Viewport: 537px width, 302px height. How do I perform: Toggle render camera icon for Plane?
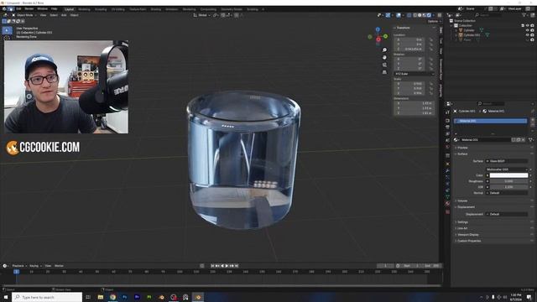tap(532, 39)
